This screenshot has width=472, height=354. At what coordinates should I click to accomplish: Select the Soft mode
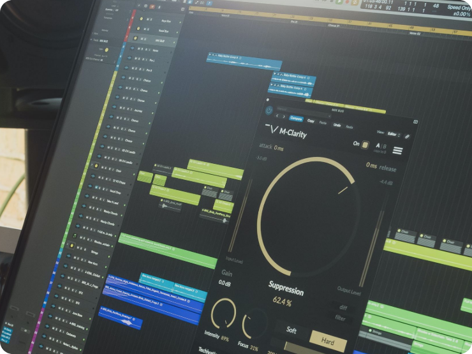pos(291,330)
